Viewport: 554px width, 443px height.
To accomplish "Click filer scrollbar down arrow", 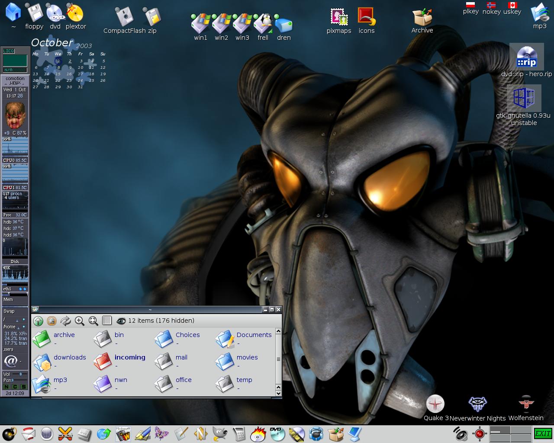I will (278, 393).
